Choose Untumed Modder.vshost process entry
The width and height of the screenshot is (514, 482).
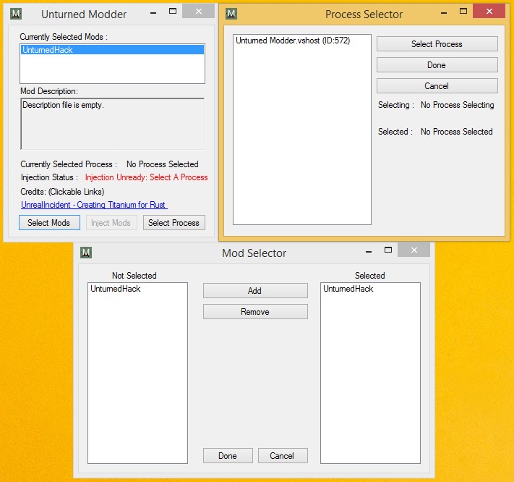293,41
